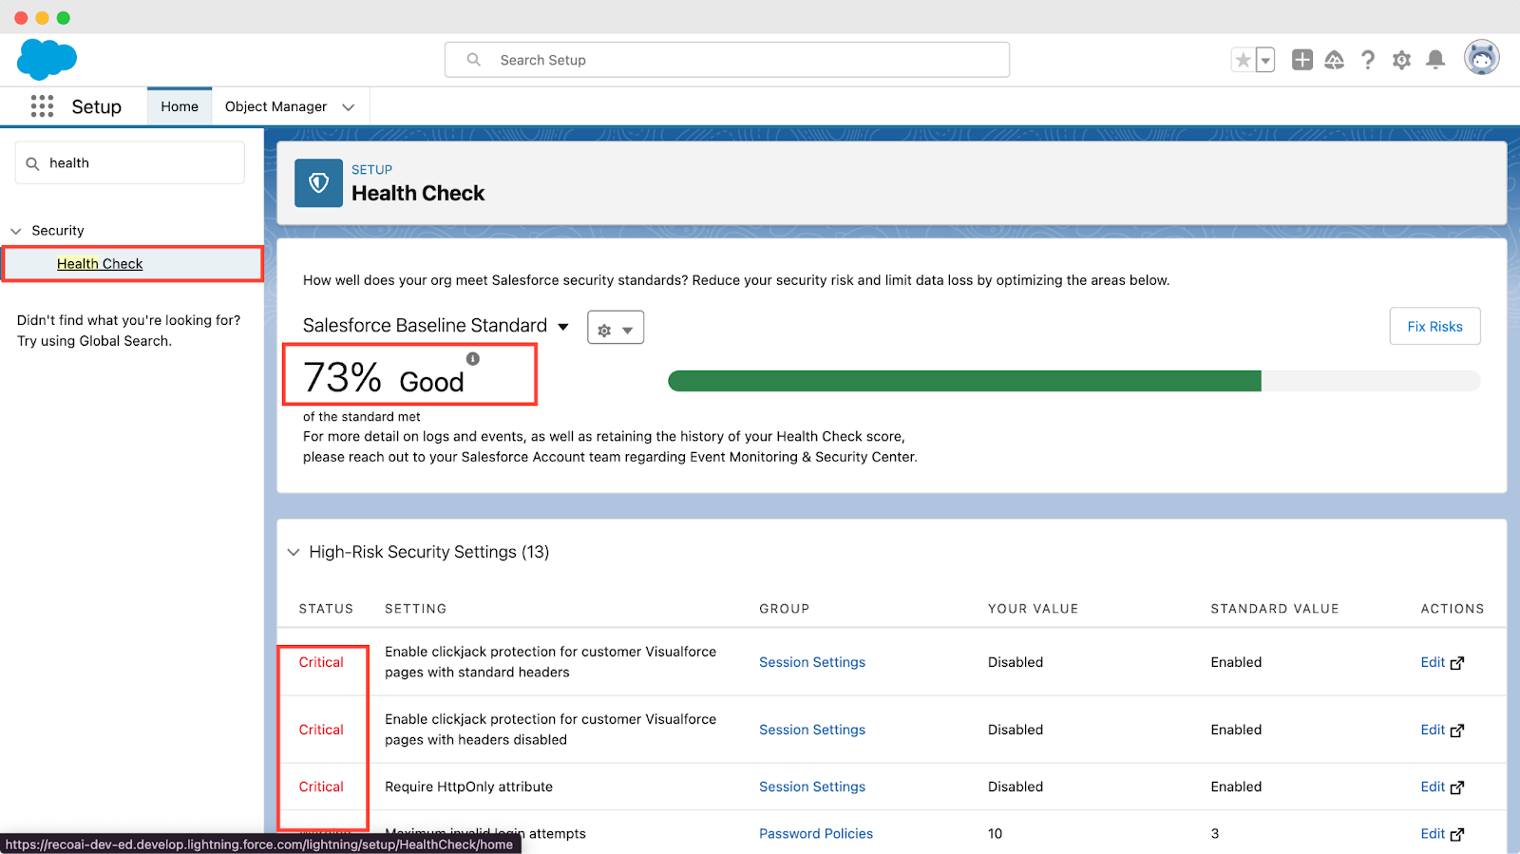Click the YOUR VALUE column header
The height and width of the screenshot is (854, 1520).
(x=1033, y=609)
